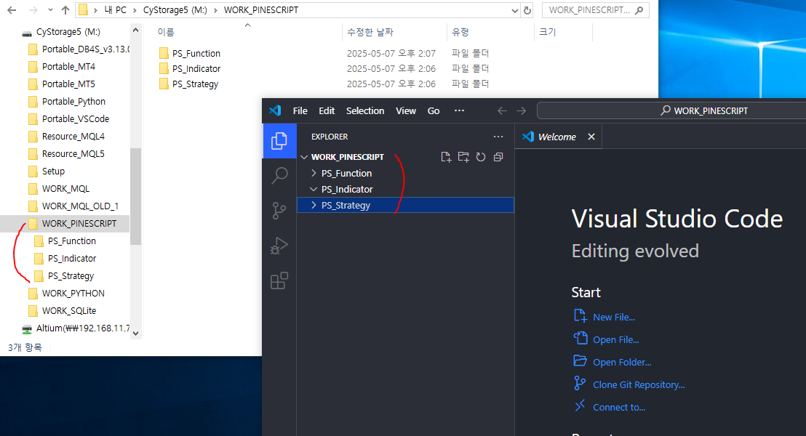Sort by 이름 column header

tap(166, 32)
